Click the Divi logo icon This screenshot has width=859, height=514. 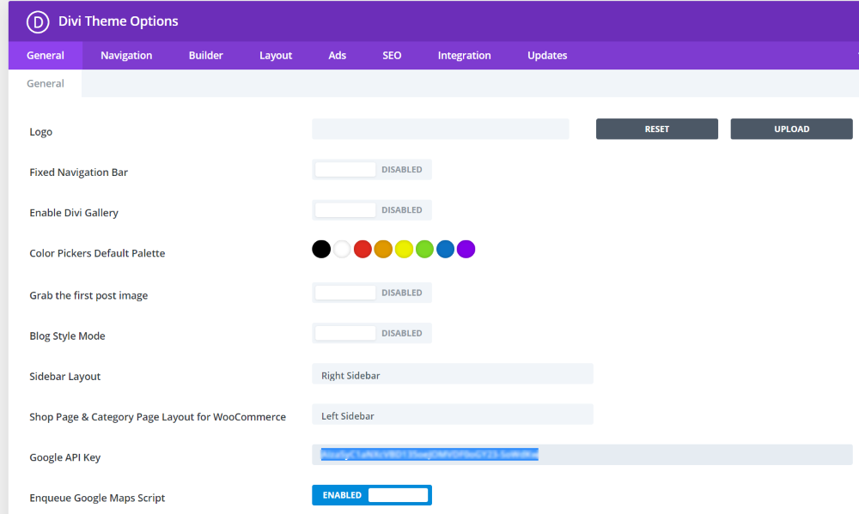pos(38,22)
